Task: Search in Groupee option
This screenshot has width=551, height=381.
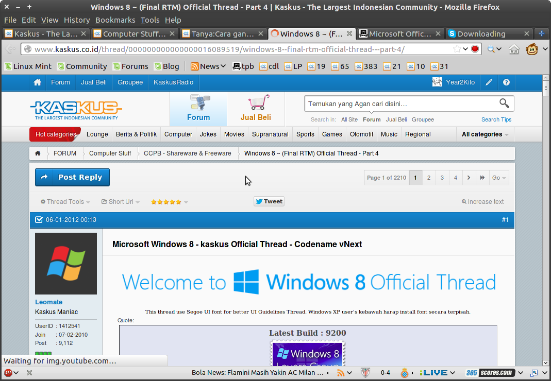Action: [423, 119]
